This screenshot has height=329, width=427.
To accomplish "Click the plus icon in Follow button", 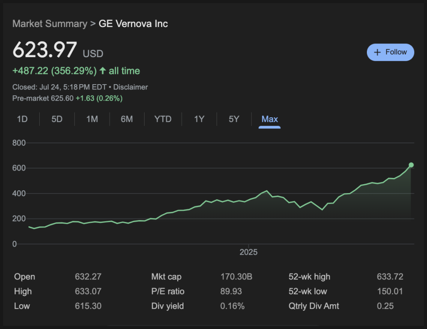I will pos(377,52).
